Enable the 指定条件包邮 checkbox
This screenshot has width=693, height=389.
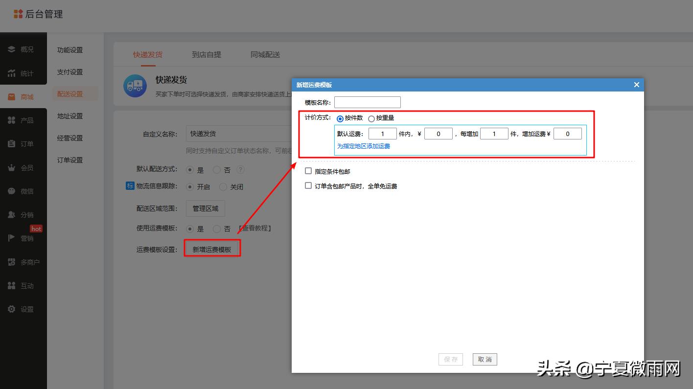tap(308, 171)
